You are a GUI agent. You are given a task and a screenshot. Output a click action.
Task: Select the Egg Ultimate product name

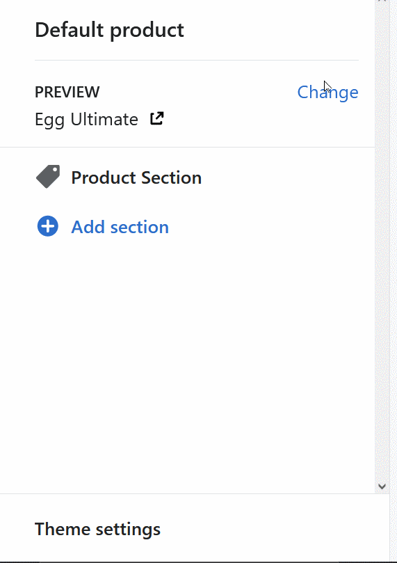(x=86, y=119)
